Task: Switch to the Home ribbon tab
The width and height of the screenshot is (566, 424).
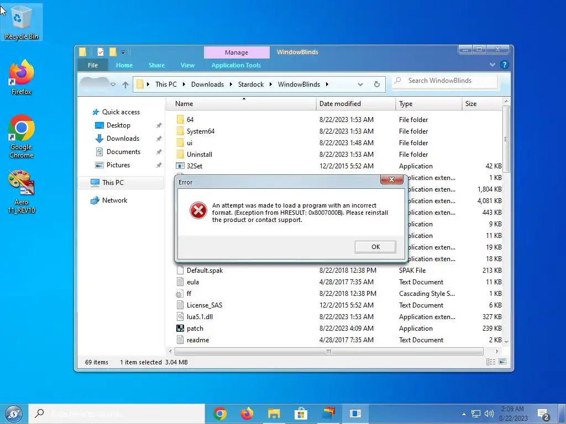Action: pos(124,65)
